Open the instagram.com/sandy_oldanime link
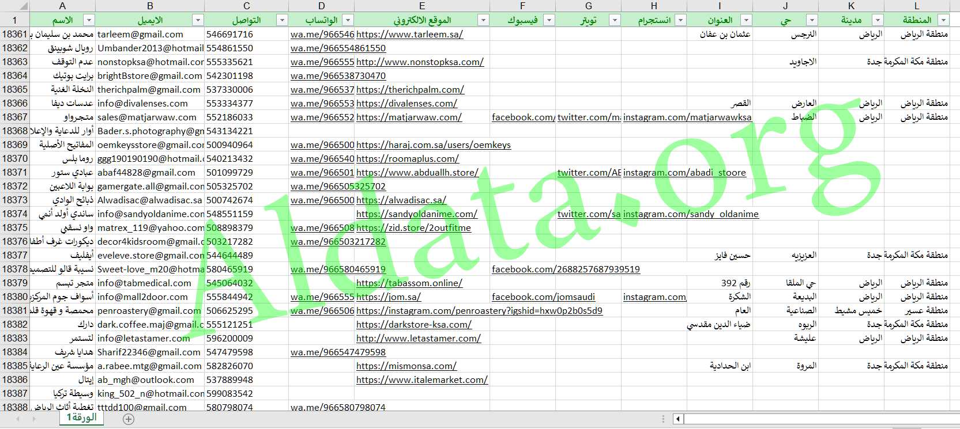The height and width of the screenshot is (429, 960). point(691,214)
